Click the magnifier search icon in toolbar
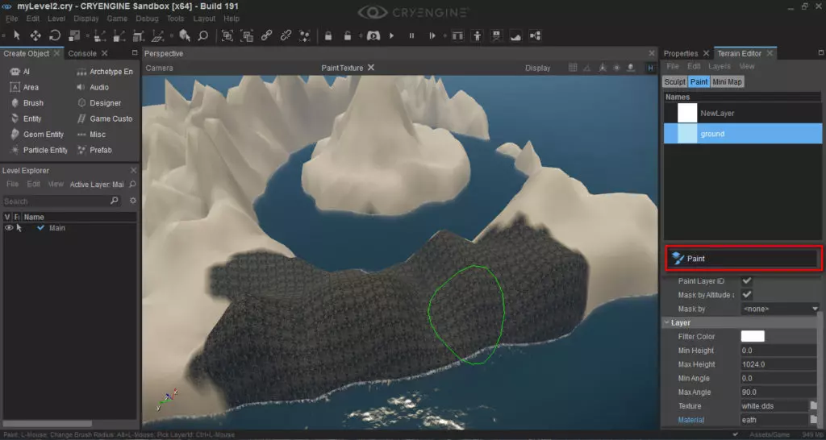The image size is (826, 440). point(203,35)
